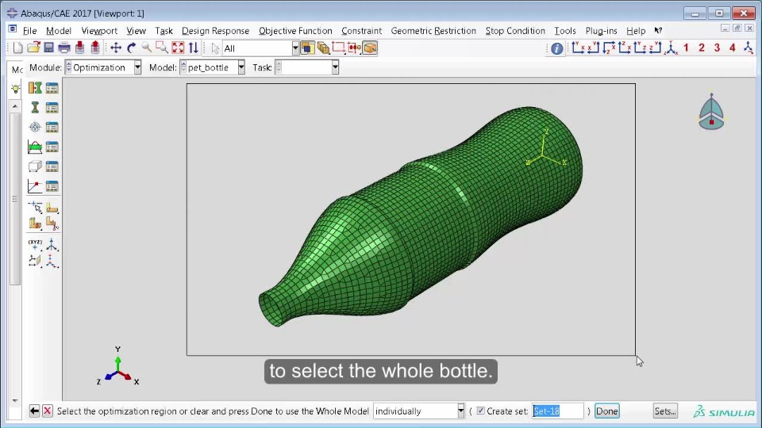Open the Geometric Restriction menu
This screenshot has height=428, width=762.
433,31
